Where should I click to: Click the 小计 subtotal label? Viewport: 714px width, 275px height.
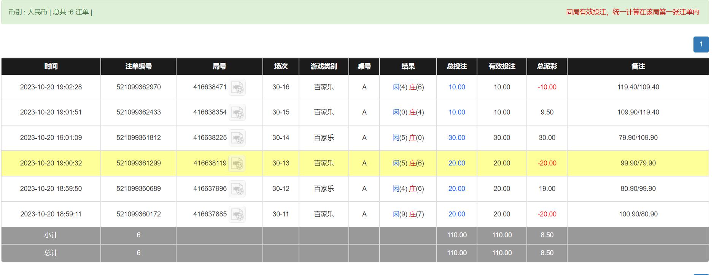51,235
